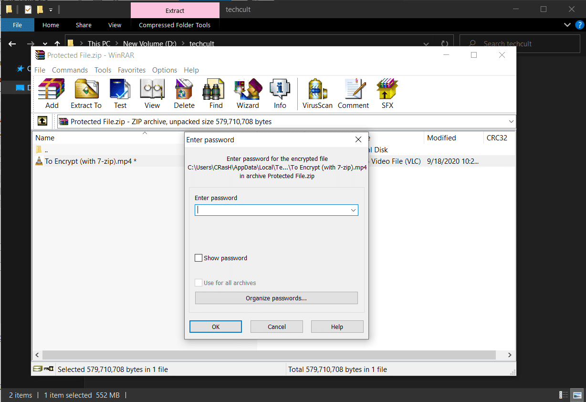
Task: Open archive Info panel
Action: (x=280, y=94)
